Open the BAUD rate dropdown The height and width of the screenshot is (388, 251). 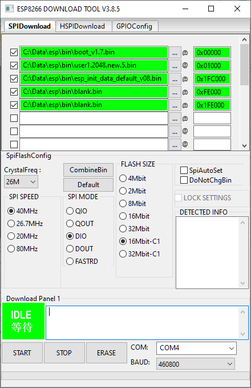coord(196,364)
